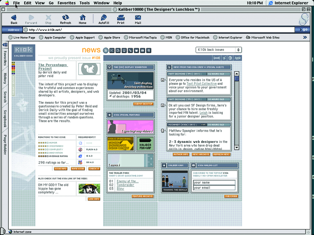This screenshot has height=235, width=314.
Task: Click the address bar URL field
Action: pyautogui.click(x=159, y=30)
